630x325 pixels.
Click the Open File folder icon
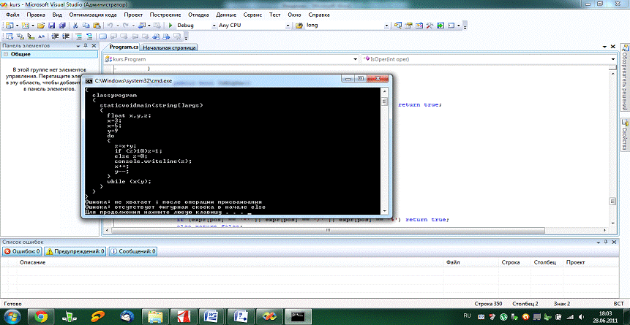[42, 25]
